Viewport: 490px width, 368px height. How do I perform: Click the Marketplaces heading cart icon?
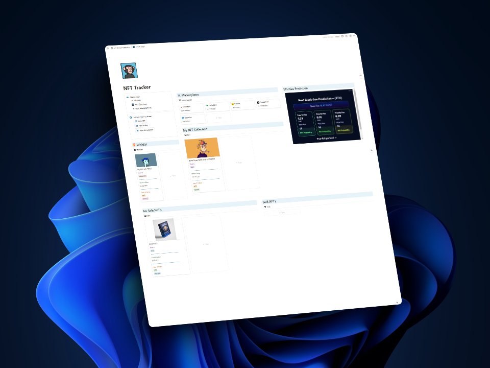[179, 95]
